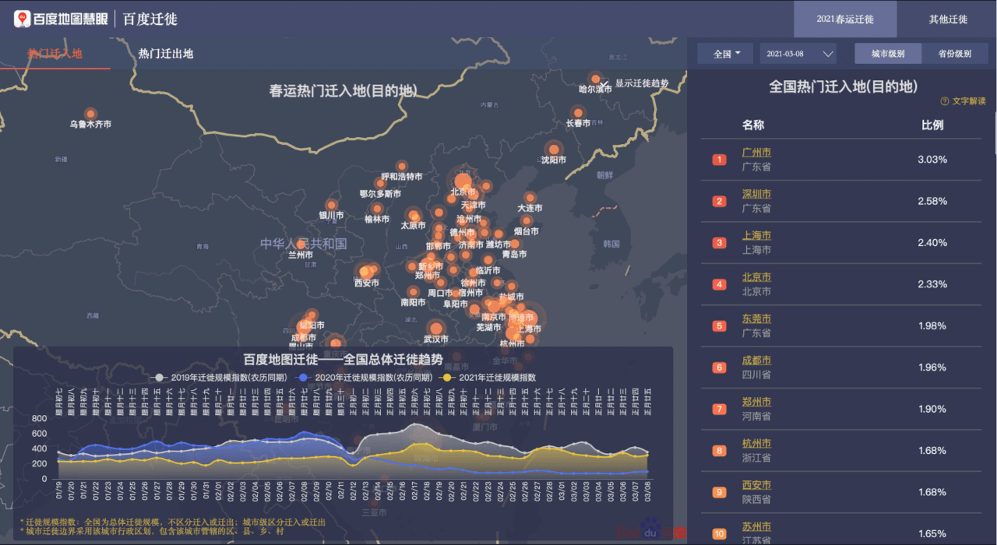Image resolution: width=997 pixels, height=545 pixels.
Task: Click the 03/08 date on trend chart axis
Action: click(646, 492)
